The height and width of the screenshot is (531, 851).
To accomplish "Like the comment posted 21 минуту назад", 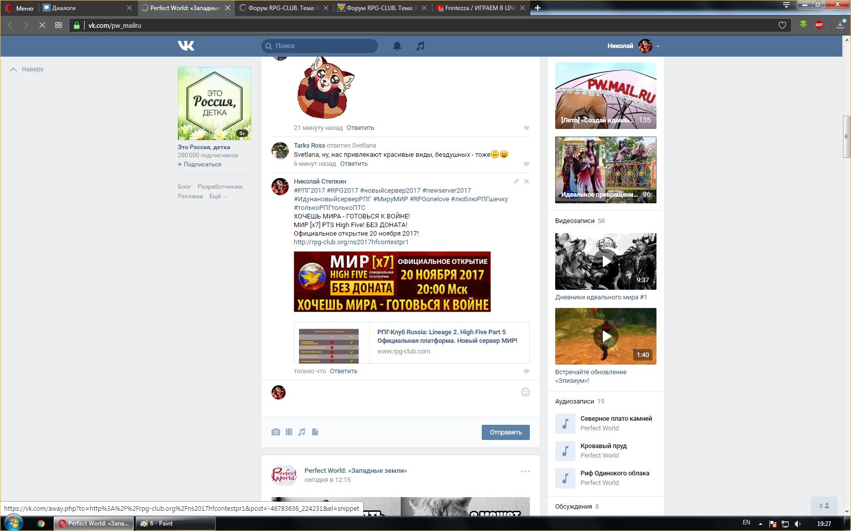I will (x=526, y=128).
